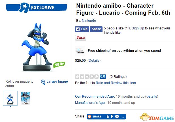Expand more share options ellipsis

coord(123,116)
